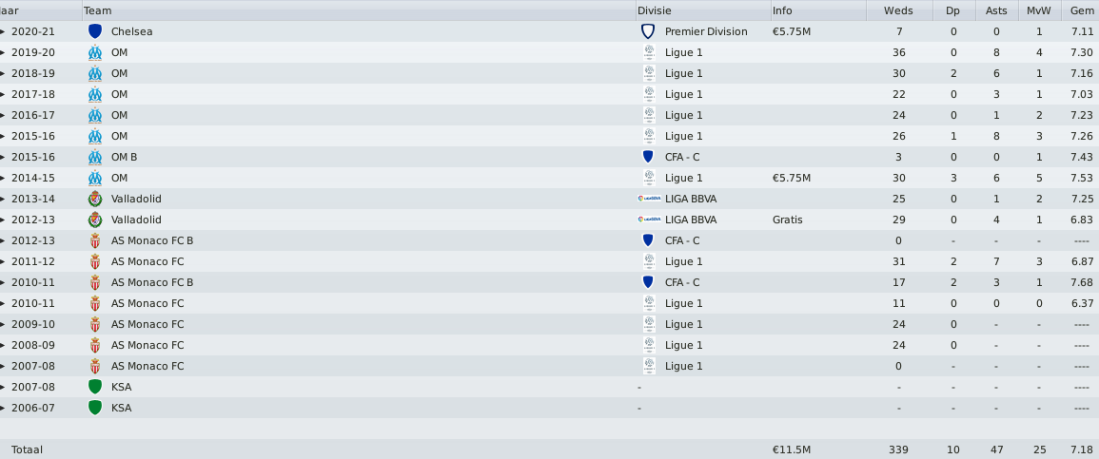Expand the 2007-08 KSA season row
1099x459 pixels.
click(3, 387)
